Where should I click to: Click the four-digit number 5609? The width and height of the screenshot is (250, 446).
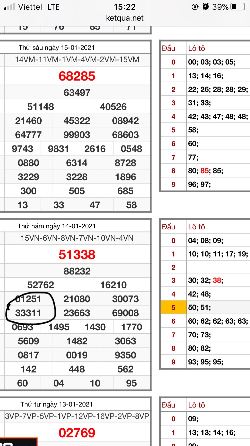point(28,341)
